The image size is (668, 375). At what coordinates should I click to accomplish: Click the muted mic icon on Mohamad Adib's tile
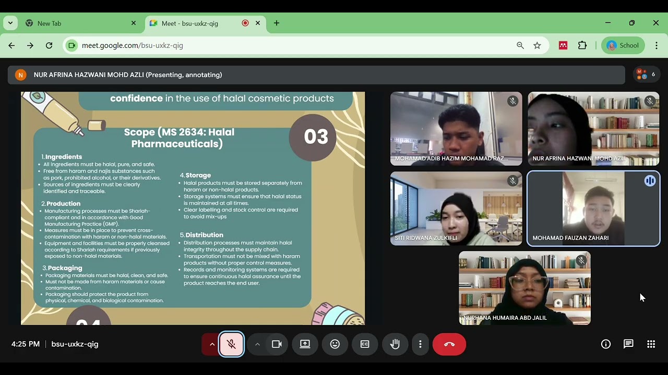tap(512, 101)
